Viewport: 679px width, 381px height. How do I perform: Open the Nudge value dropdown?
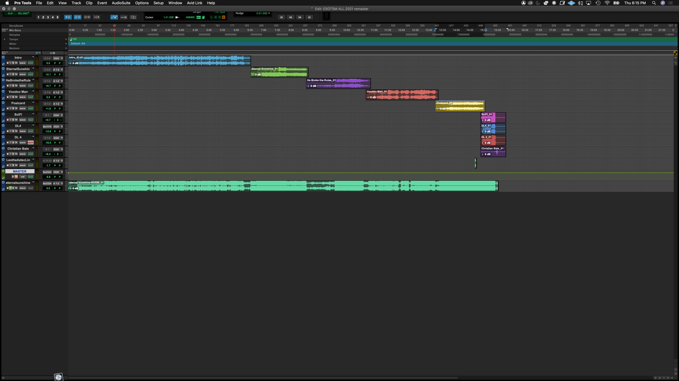pos(269,13)
